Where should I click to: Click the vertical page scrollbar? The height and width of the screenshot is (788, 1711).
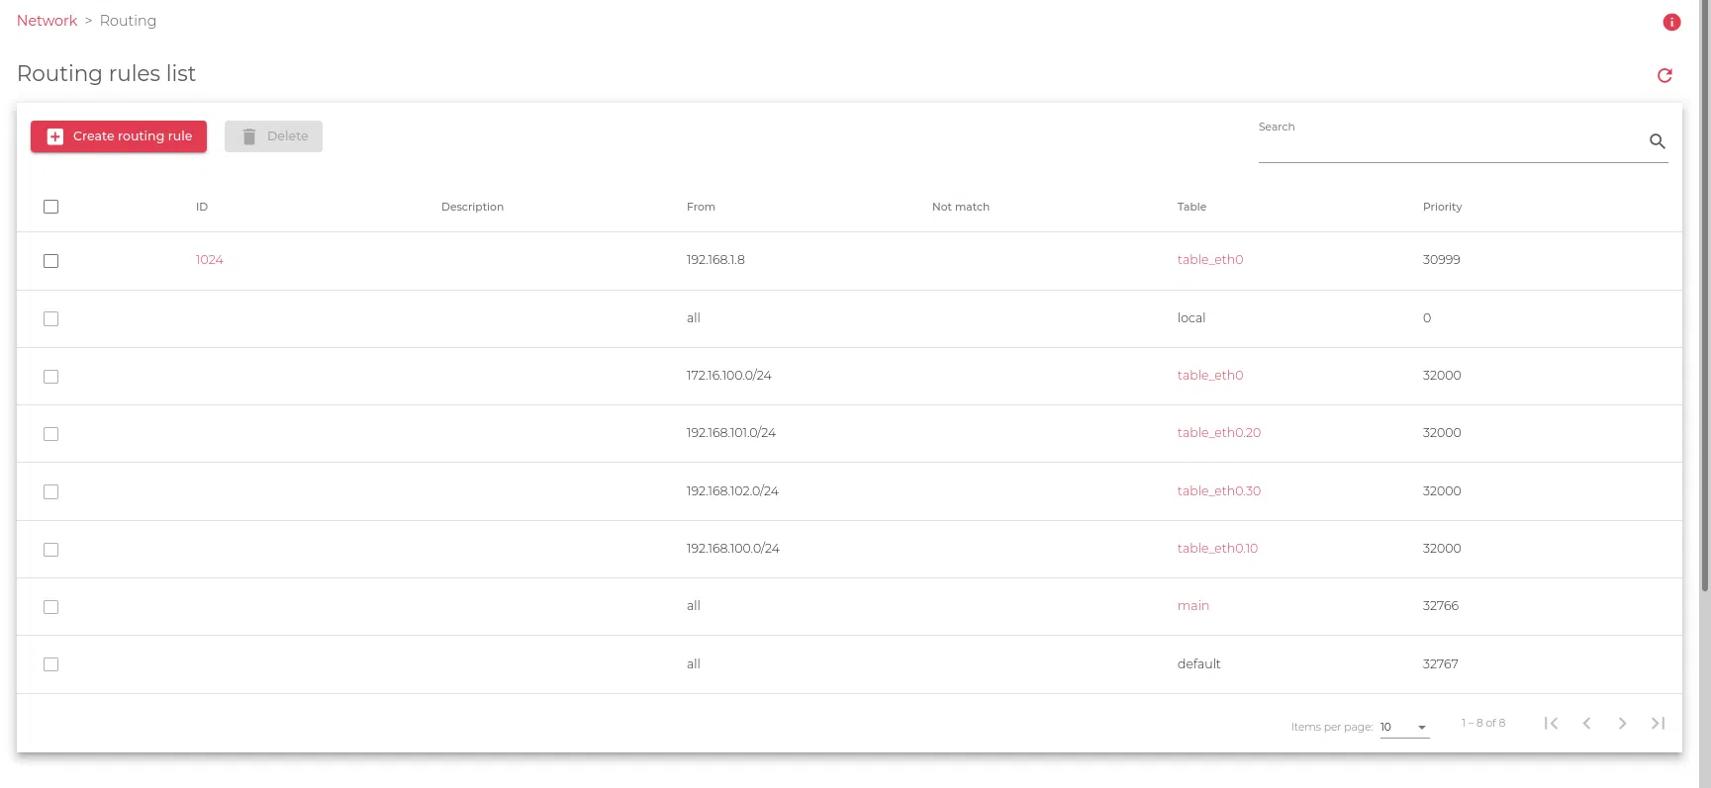tap(1704, 297)
